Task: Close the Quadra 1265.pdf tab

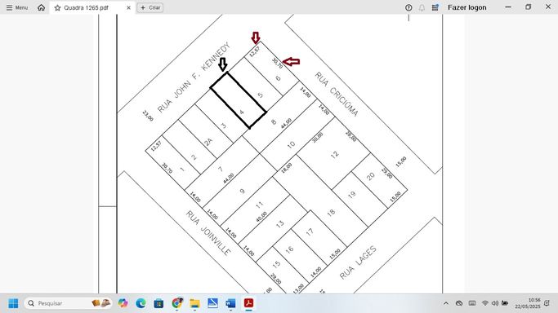Action: 128,7
